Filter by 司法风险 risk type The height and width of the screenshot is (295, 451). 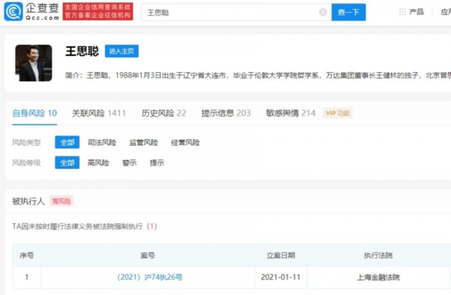click(102, 143)
